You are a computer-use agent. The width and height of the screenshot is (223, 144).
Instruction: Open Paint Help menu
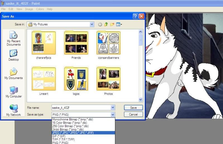point(50,9)
